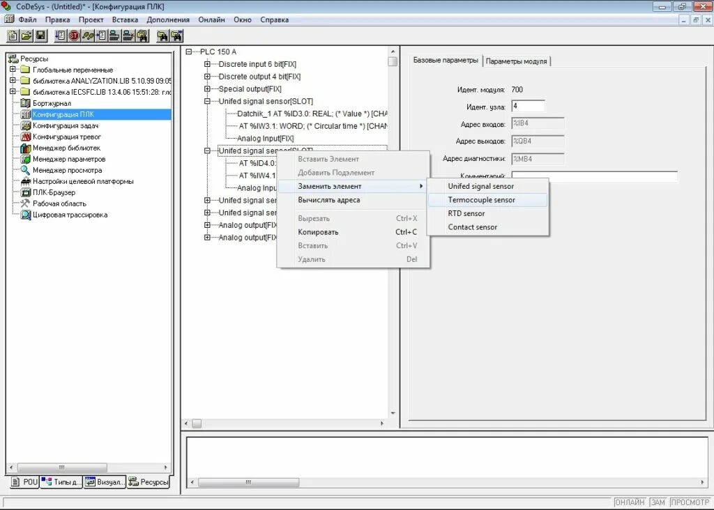Click the config tree scroll down arrow
The image size is (714, 510).
coord(393,414)
